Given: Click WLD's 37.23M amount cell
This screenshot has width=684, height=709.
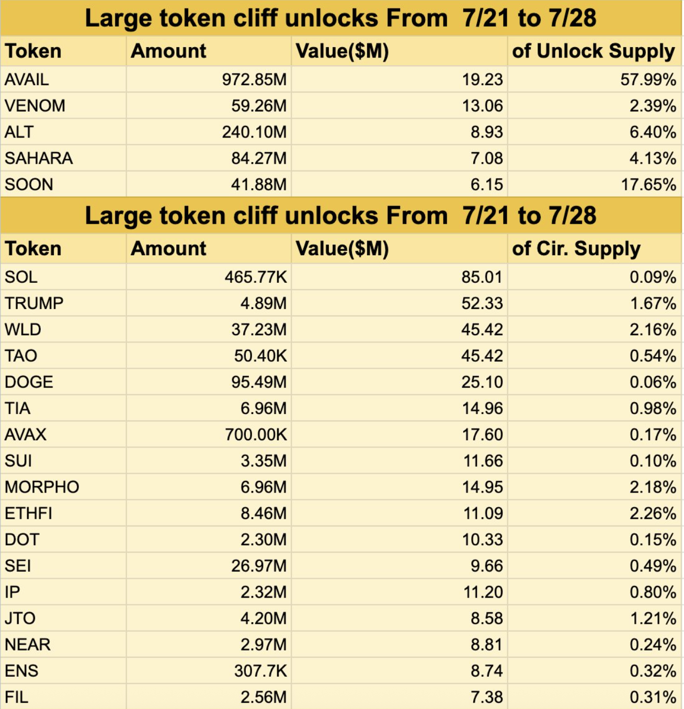Looking at the screenshot, I should click(259, 329).
